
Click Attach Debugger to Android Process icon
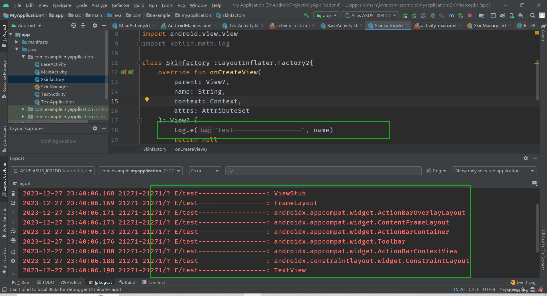(x=461, y=15)
